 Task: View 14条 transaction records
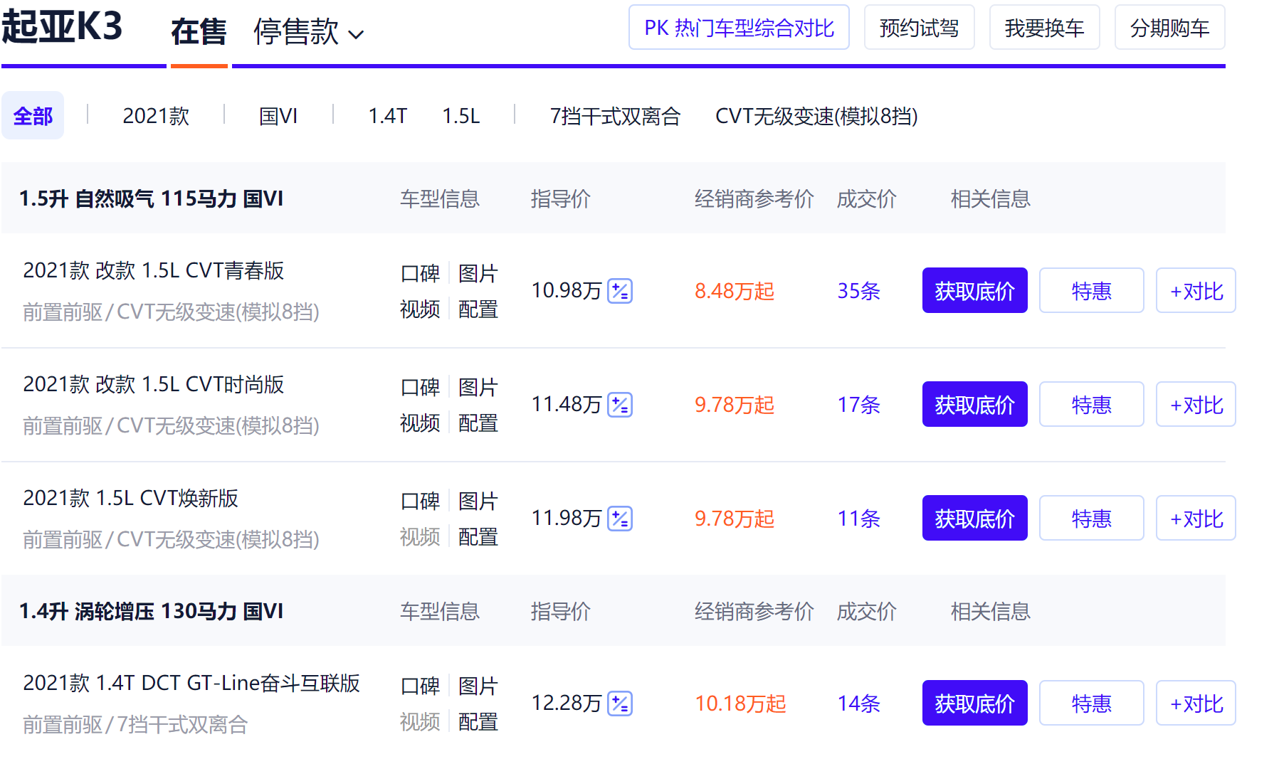tap(858, 704)
